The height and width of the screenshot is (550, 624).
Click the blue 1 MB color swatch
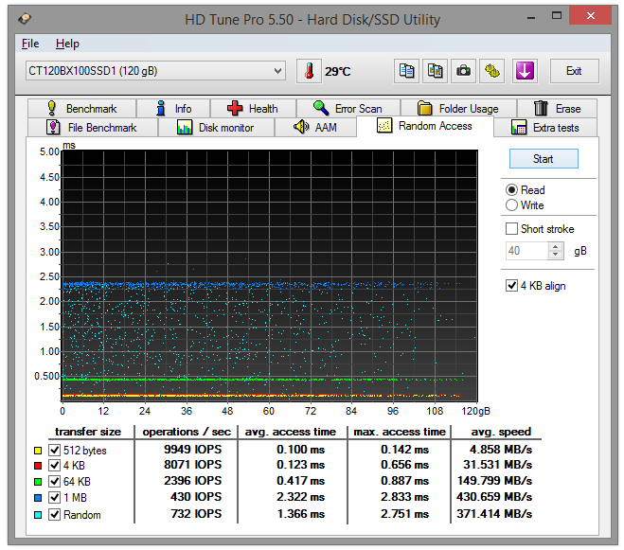pos(38,498)
